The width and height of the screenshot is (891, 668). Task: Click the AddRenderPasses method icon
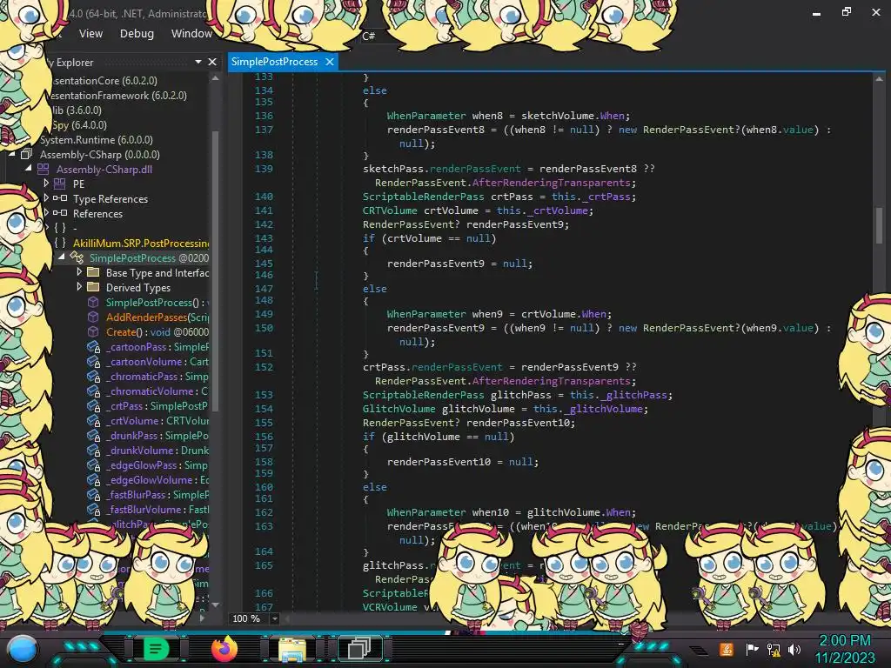93,317
